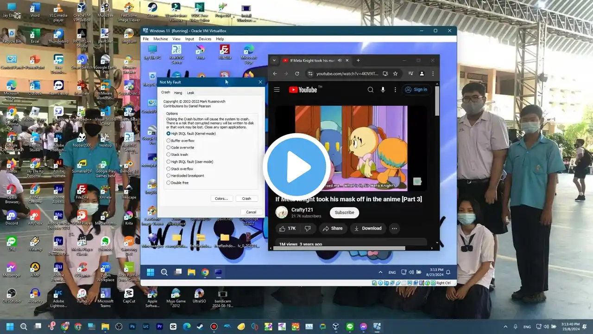
Task: Open the VirtualBox Help menu
Action: click(x=220, y=39)
